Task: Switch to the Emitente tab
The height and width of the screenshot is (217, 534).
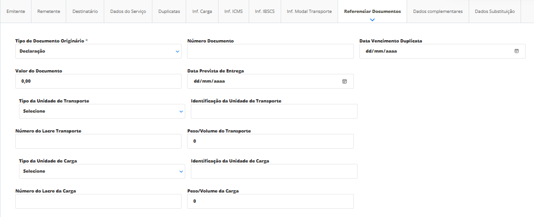Action: pyautogui.click(x=16, y=12)
